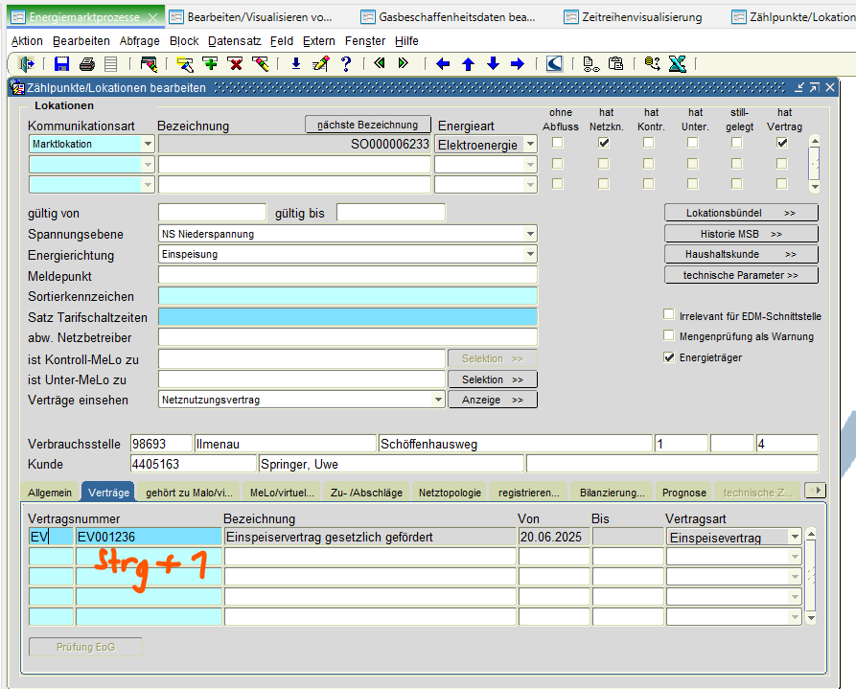Open the Vertragsart dropdown in first contract row
856x689 pixels.
pyautogui.click(x=795, y=538)
